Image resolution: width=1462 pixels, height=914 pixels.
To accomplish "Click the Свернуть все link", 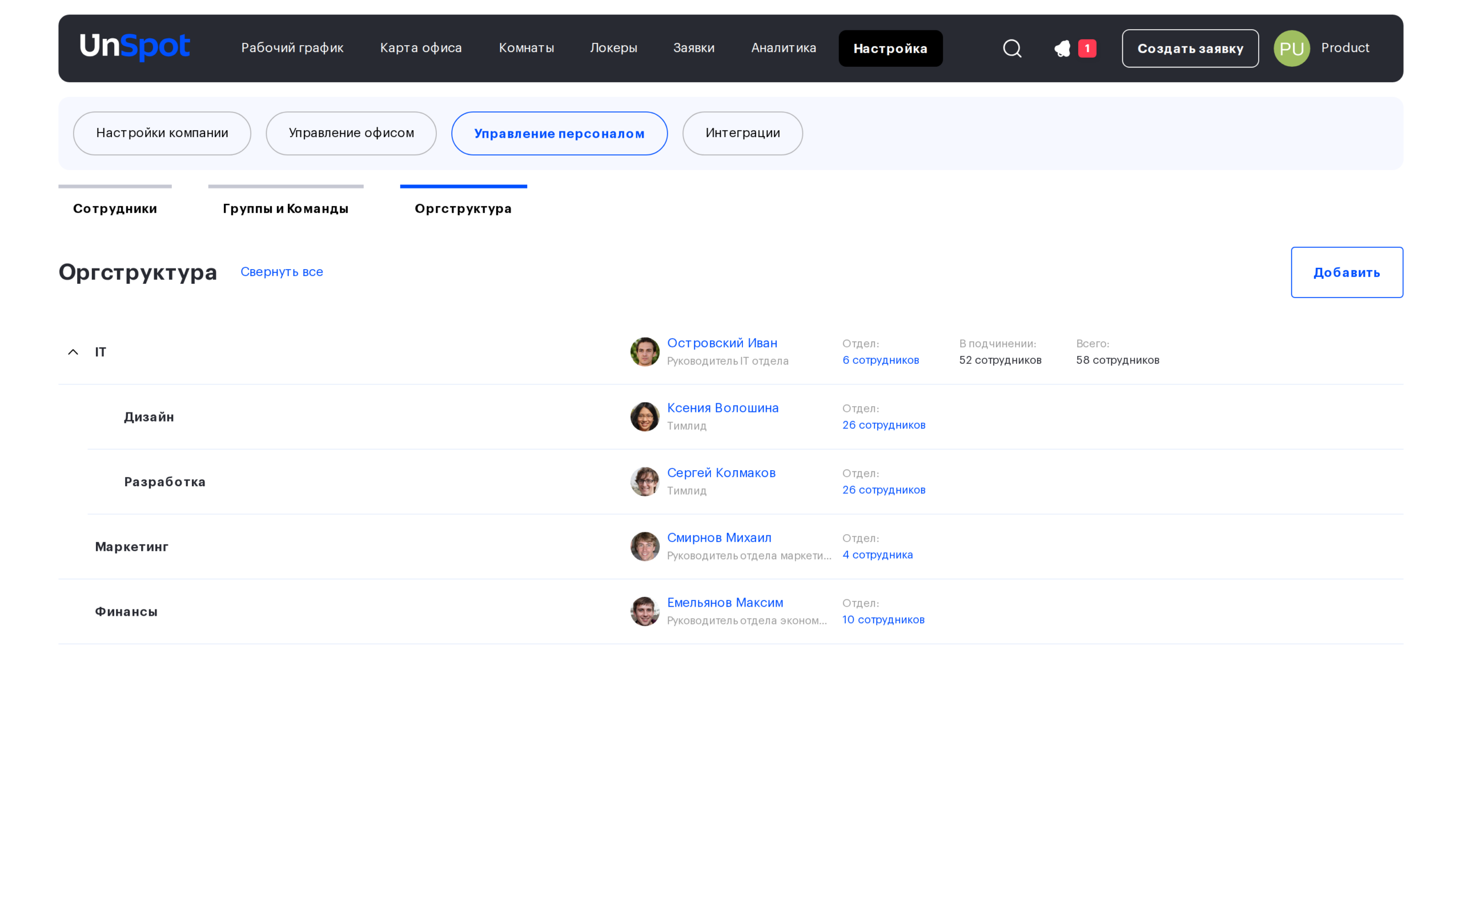I will 282,272.
